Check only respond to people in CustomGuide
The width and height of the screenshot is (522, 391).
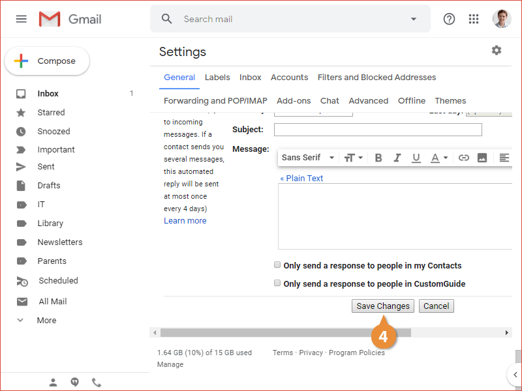(x=277, y=283)
